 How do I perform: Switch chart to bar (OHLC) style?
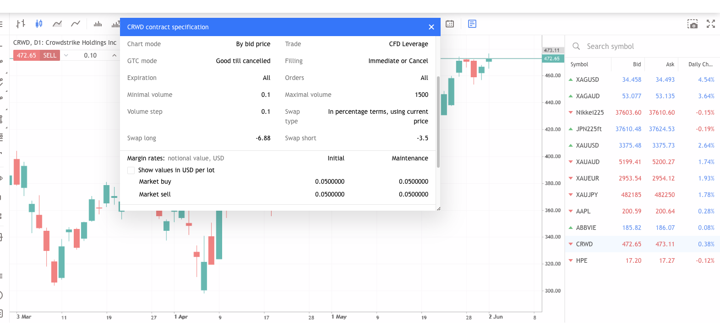click(21, 24)
